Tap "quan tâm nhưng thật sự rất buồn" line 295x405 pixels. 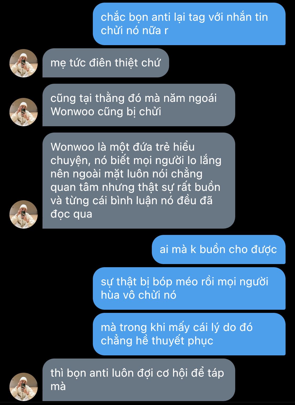135,187
